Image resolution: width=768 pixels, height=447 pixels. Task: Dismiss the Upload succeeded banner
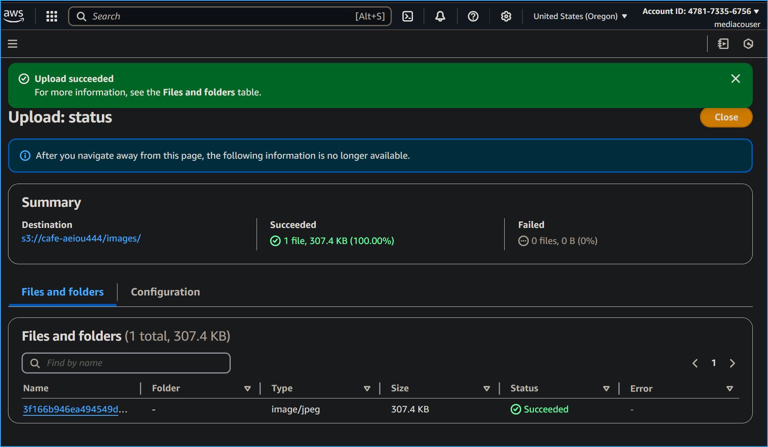click(x=735, y=79)
